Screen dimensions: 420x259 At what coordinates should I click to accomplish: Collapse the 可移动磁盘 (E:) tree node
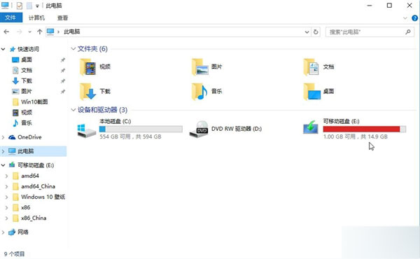3,165
